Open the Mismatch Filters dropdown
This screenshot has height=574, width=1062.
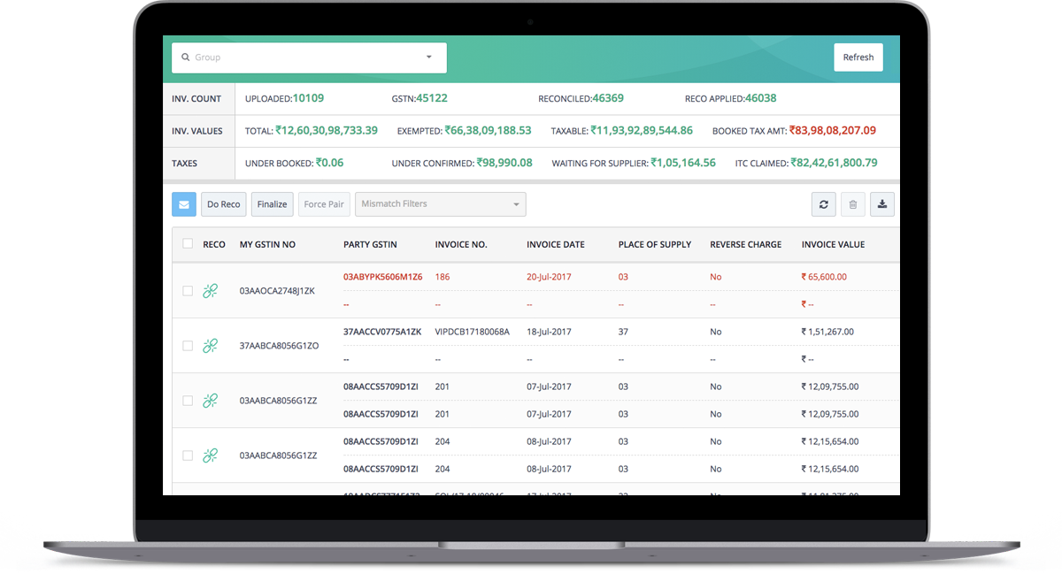coord(441,204)
